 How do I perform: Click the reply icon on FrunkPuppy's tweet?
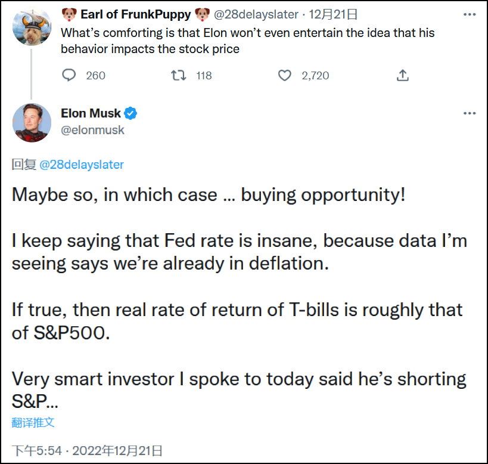[70, 75]
